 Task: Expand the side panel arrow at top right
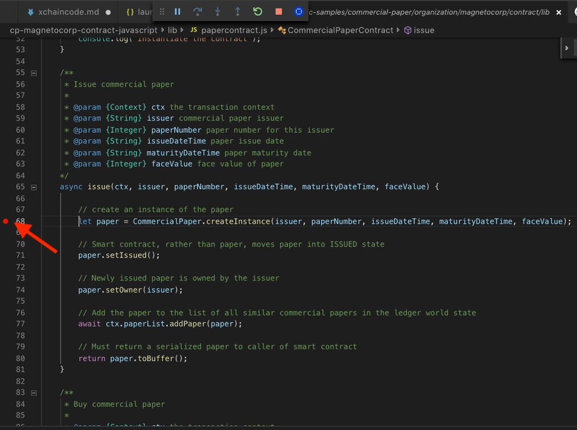click(x=567, y=48)
